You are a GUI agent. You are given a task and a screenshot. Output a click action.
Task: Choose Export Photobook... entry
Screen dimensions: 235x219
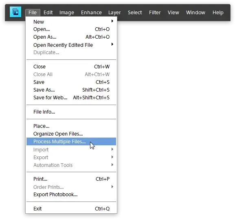[x=71, y=195]
